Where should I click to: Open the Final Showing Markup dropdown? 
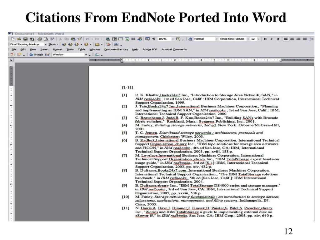pyautogui.click(x=46, y=44)
